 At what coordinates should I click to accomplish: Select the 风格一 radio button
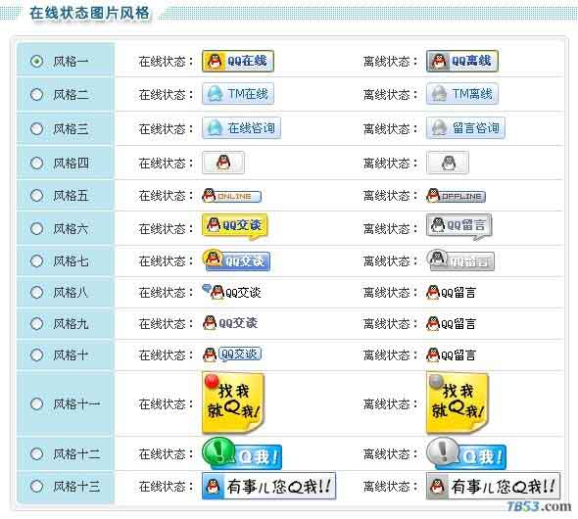[x=37, y=61]
